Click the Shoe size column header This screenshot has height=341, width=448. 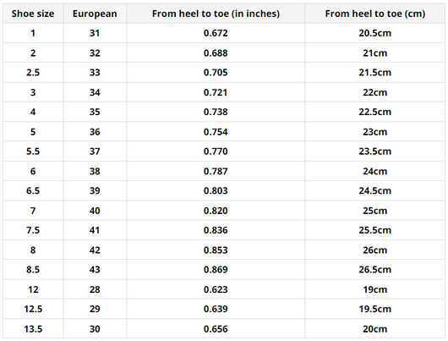coord(33,14)
